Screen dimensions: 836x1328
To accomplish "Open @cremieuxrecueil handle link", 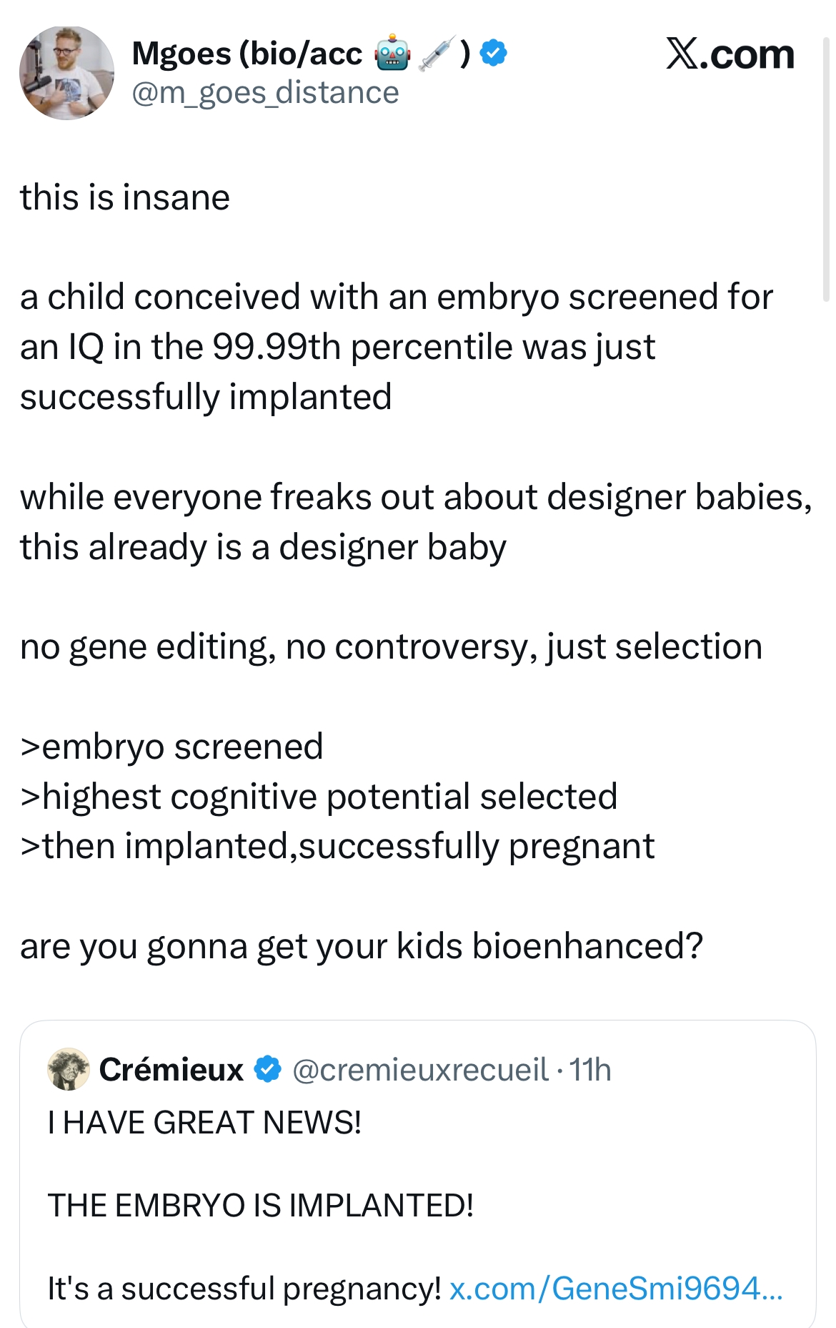I will (421, 1070).
